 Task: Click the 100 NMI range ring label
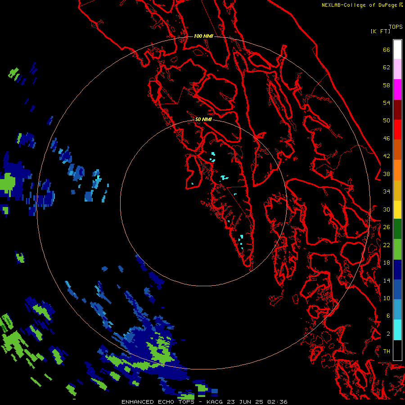pyautogui.click(x=203, y=36)
